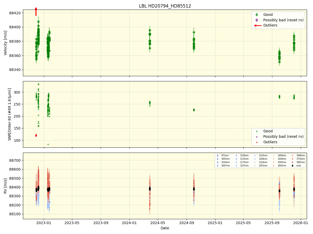This screenshot has width=313, height=234.
Task: Click the 300 SNR tick label
Action: (x=17, y=92)
